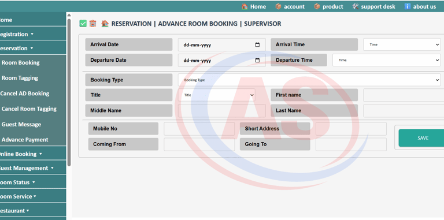Click the box icon beside account

pos(278,6)
